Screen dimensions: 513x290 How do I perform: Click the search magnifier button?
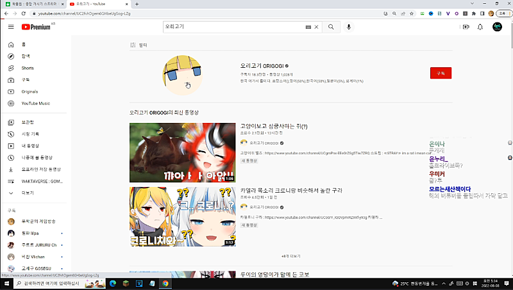(x=331, y=27)
